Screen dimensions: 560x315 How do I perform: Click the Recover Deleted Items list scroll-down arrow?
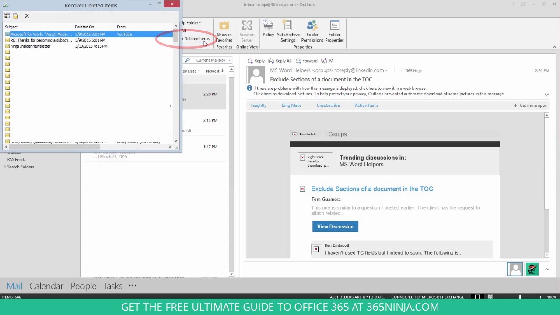[176, 141]
